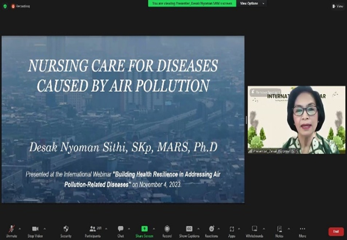This screenshot has height=240, width=347.
Task: Open the Chat panel
Action: (121, 231)
